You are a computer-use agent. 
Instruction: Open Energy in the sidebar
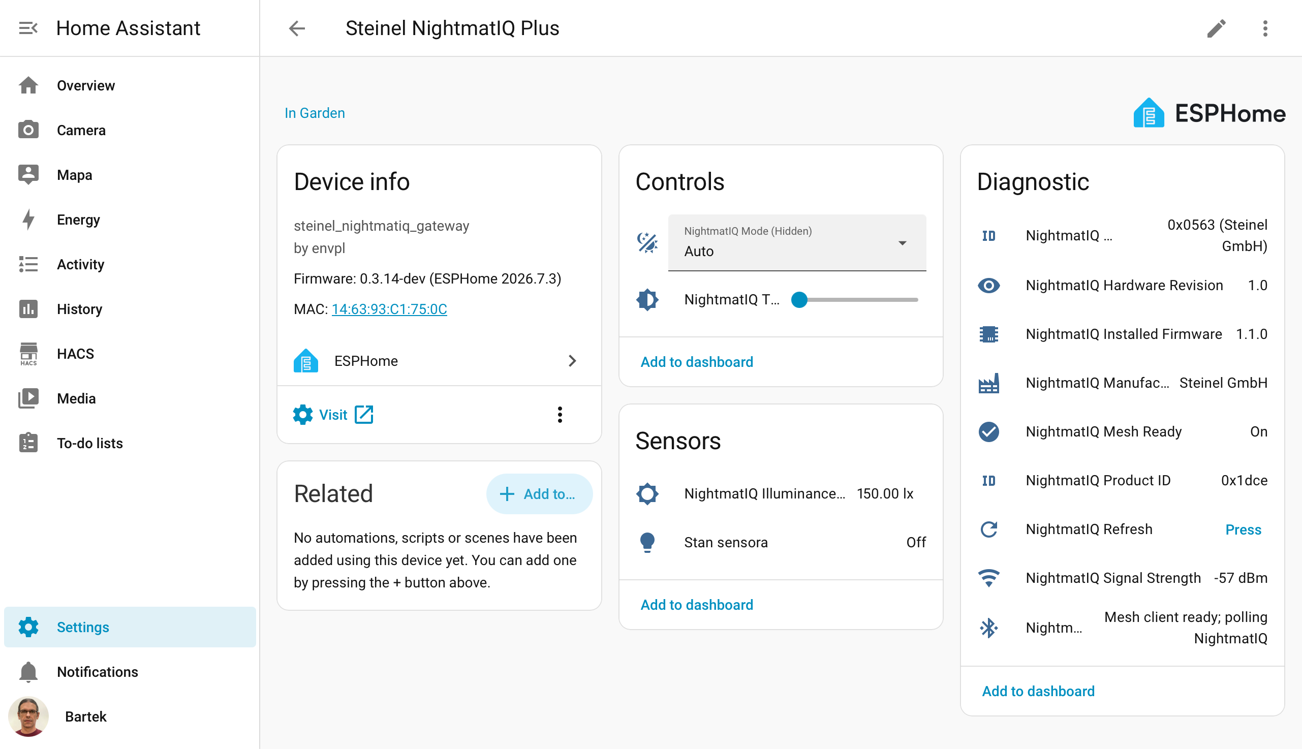pyautogui.click(x=130, y=220)
